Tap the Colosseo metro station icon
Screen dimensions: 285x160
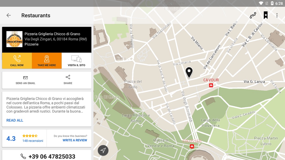[x=192, y=146]
